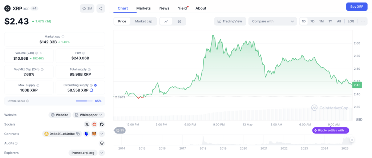Click the Profile score progress bar
Image resolution: width=372 pixels, height=158 pixels.
[84, 101]
